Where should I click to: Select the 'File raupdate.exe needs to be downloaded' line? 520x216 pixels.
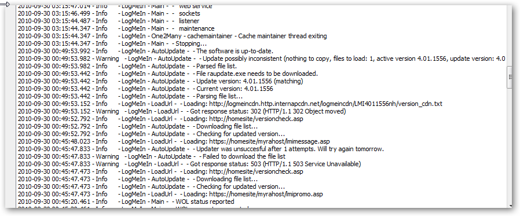coord(168,74)
